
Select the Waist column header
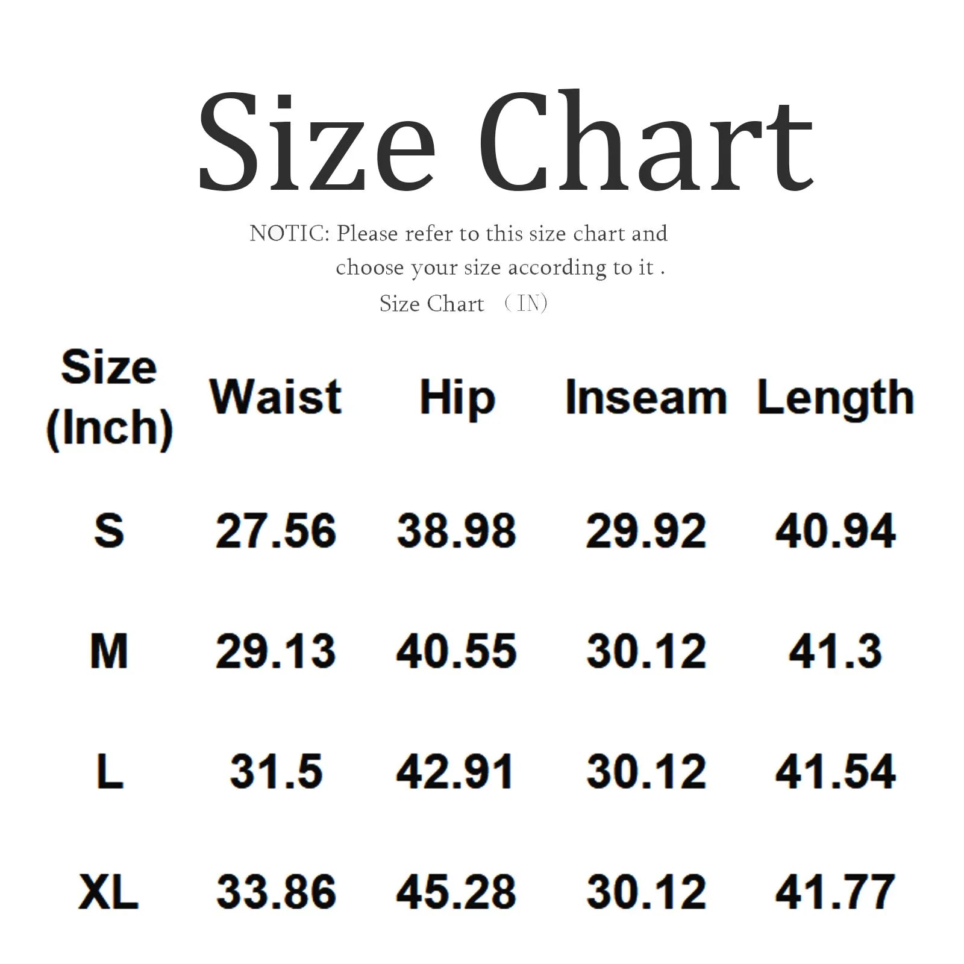(x=275, y=398)
